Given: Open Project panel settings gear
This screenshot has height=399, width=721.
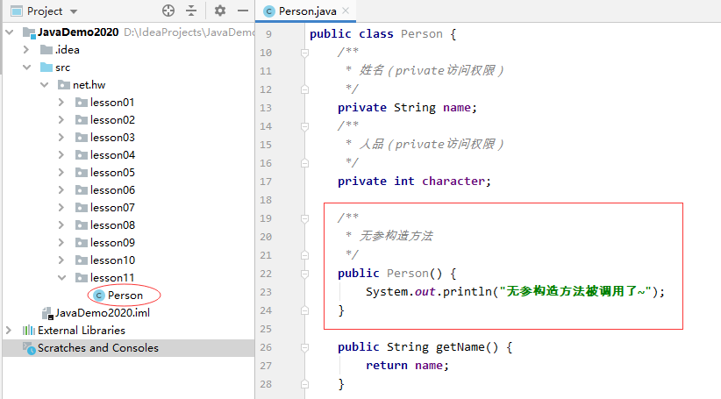Looking at the screenshot, I should [x=220, y=11].
